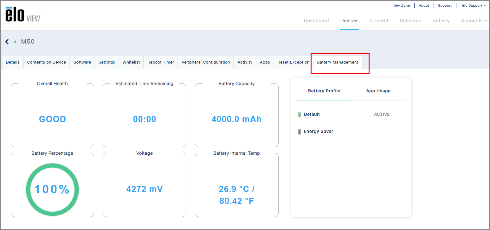Click the Estimated Time Remaining card title
The height and width of the screenshot is (230, 490).
coord(145,84)
